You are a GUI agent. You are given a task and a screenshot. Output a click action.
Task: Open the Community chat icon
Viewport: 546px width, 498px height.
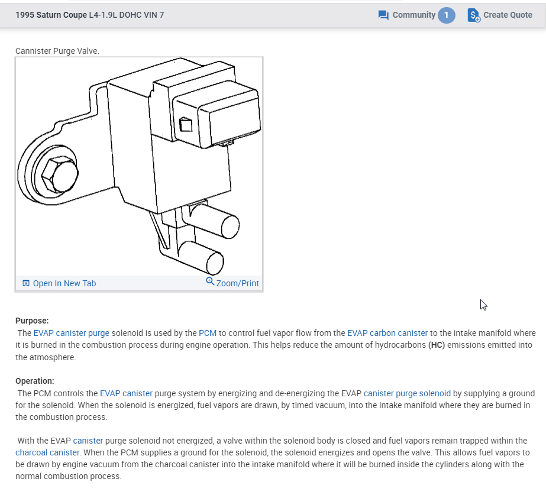click(383, 15)
